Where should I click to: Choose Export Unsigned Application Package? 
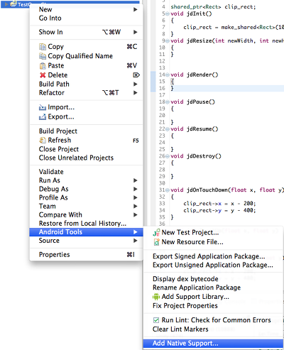[214, 265]
